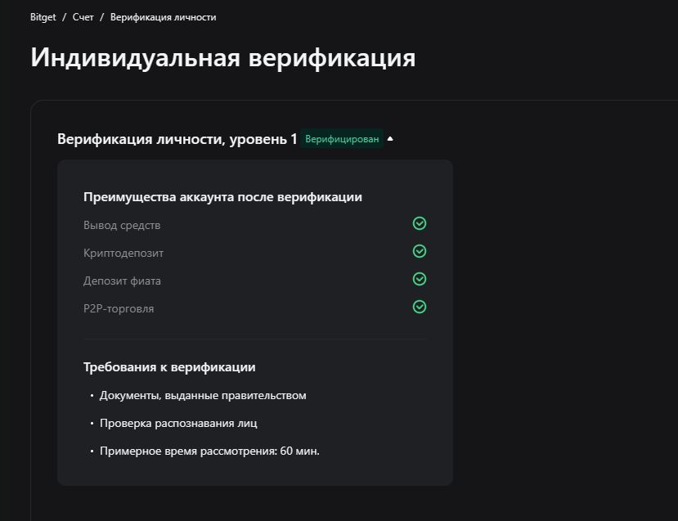Click the Преимущества аккаунта после верификации heading

coord(222,197)
